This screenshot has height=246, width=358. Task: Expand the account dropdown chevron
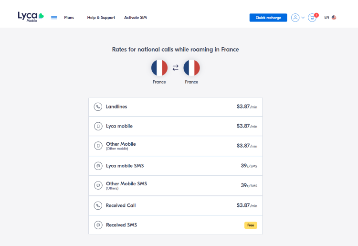click(x=303, y=18)
